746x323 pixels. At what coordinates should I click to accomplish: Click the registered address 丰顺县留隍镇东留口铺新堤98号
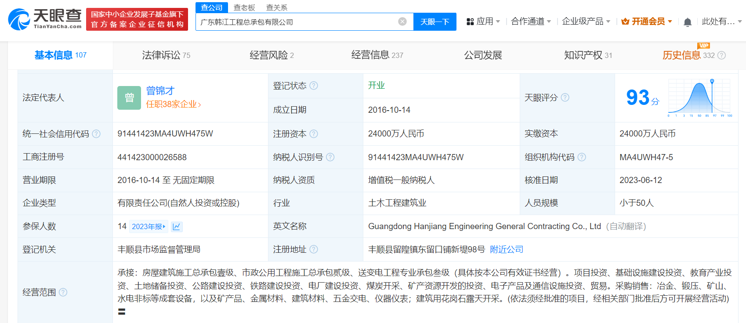[427, 249]
